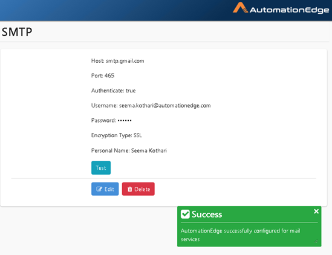
Task: Click the Encryption Type: SSL text
Action: (117, 135)
